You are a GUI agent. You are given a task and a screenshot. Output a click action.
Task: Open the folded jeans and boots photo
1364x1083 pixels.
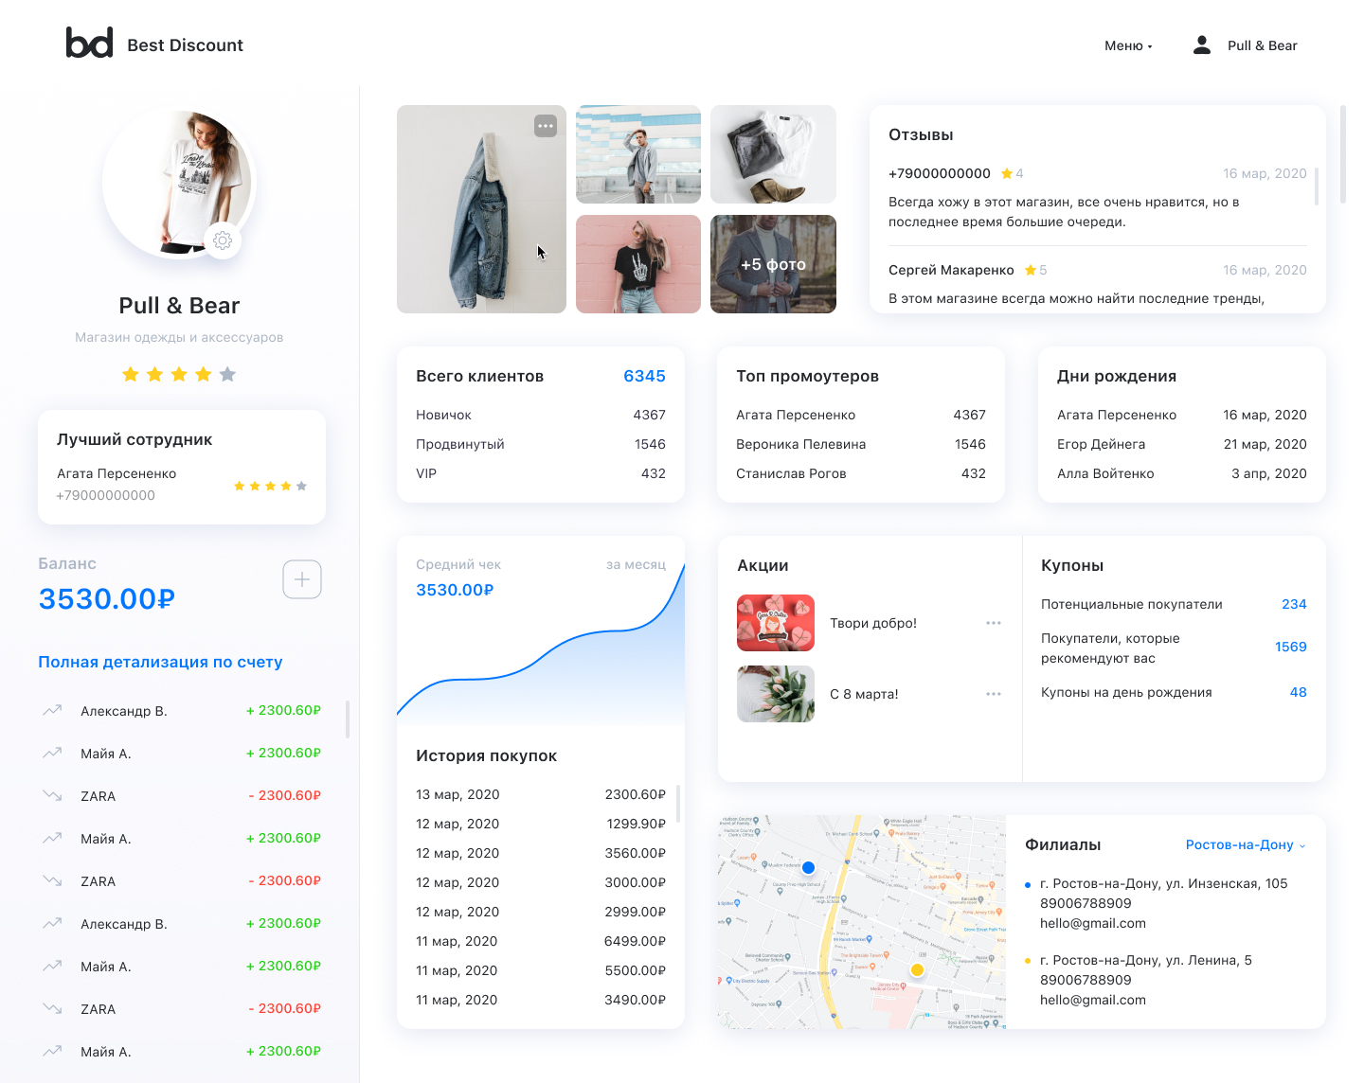pyautogui.click(x=773, y=154)
